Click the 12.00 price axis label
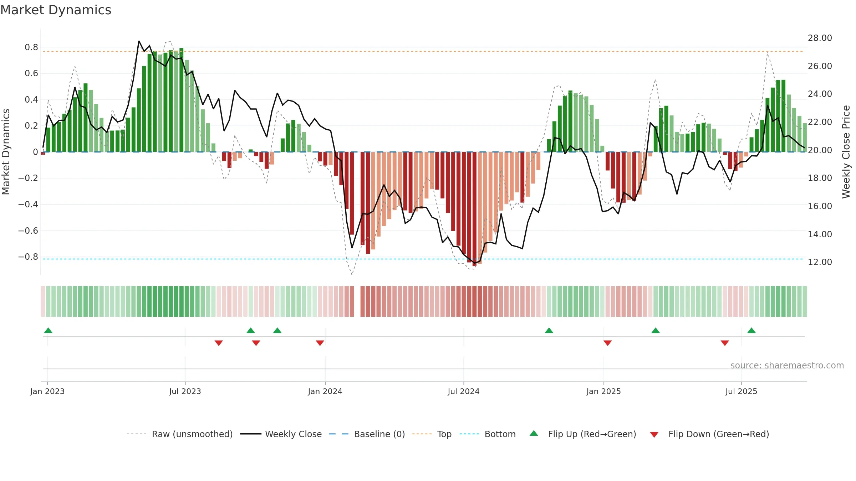Viewport: 856px width, 481px height. tap(820, 262)
